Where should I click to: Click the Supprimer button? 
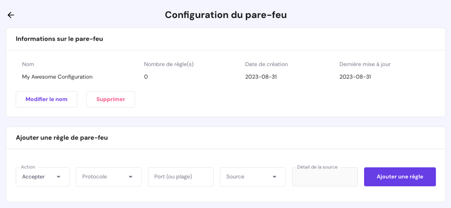(x=111, y=99)
